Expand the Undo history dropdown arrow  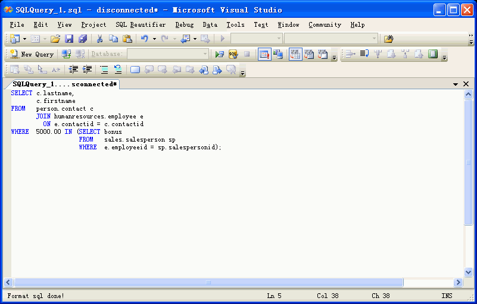(155, 39)
